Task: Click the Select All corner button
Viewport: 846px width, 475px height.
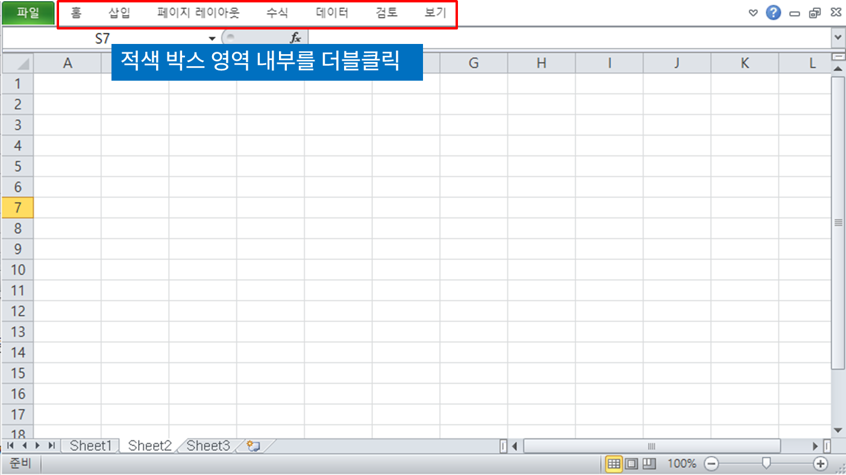Action: [18, 63]
